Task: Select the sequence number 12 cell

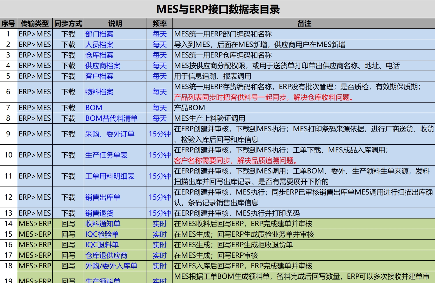Action: pos(8,197)
